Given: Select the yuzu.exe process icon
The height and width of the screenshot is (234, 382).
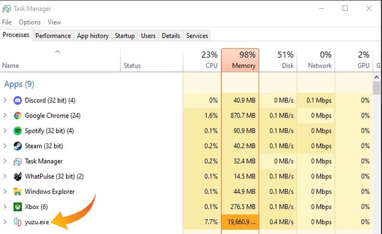Looking at the screenshot, I should point(17,222).
